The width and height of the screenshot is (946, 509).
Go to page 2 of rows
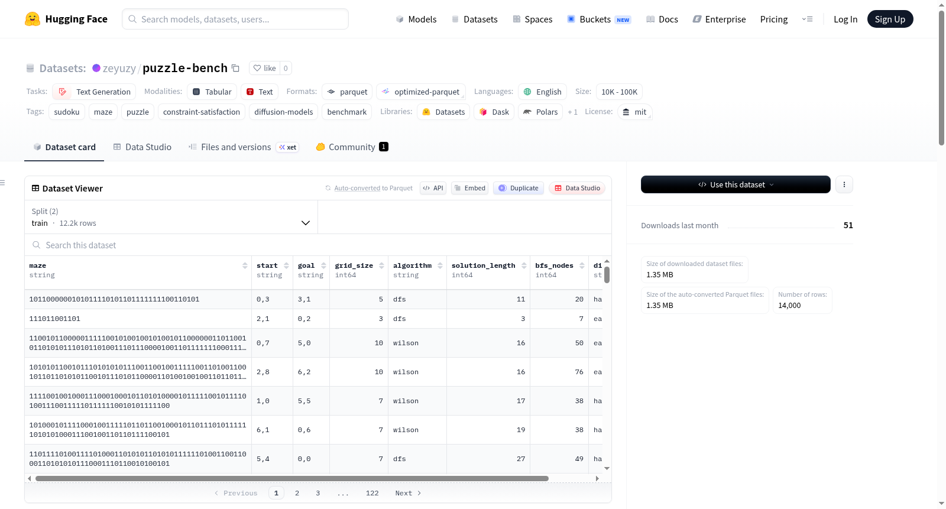click(297, 493)
